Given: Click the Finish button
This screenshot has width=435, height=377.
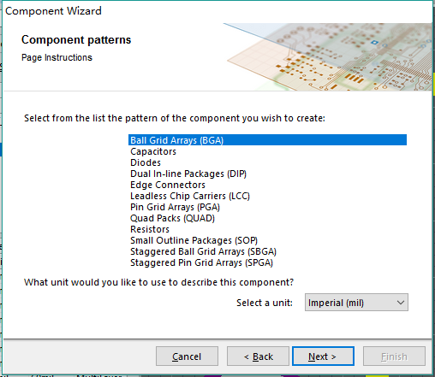Looking at the screenshot, I should (394, 356).
